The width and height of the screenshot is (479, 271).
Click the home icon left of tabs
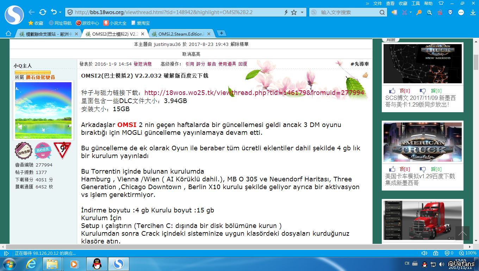[8, 34]
